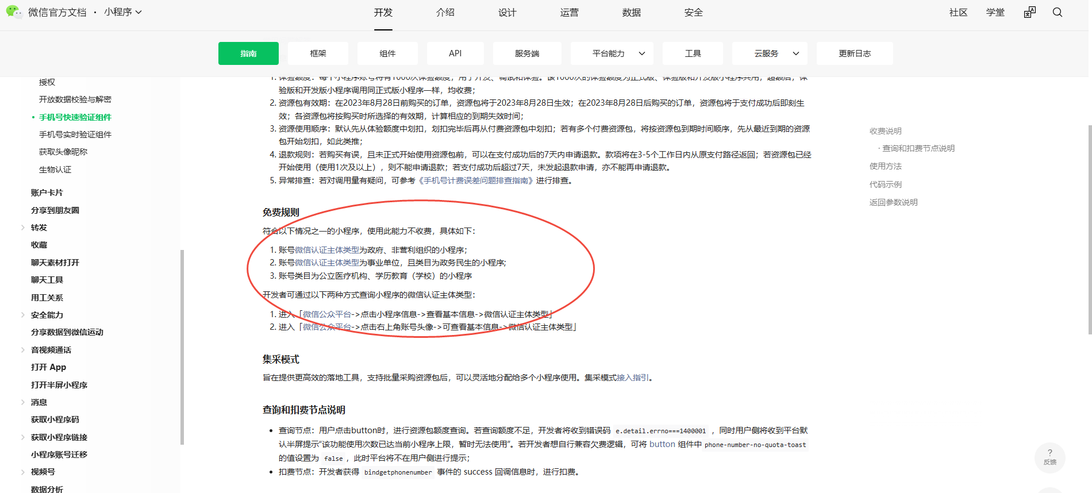This screenshot has width=1092, height=493.
Task: Select the 指南 green button
Action: pos(248,53)
